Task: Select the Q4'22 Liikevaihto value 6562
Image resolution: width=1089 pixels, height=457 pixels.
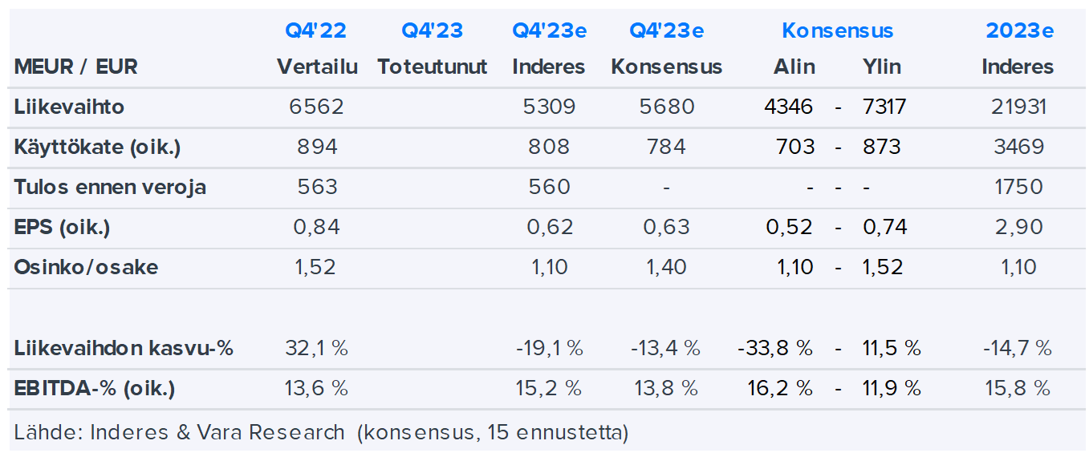Action: point(317,107)
